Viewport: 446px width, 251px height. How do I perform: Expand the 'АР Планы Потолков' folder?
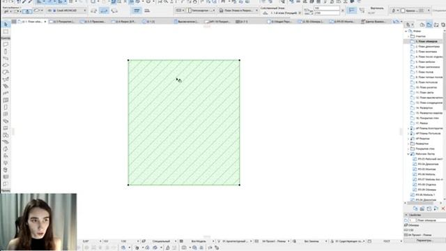pyautogui.click(x=408, y=133)
